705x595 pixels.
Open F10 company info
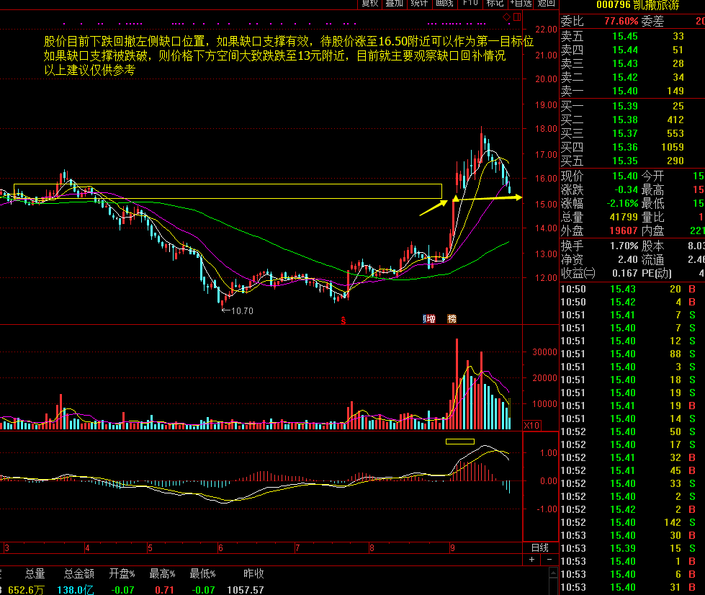pyautogui.click(x=470, y=4)
